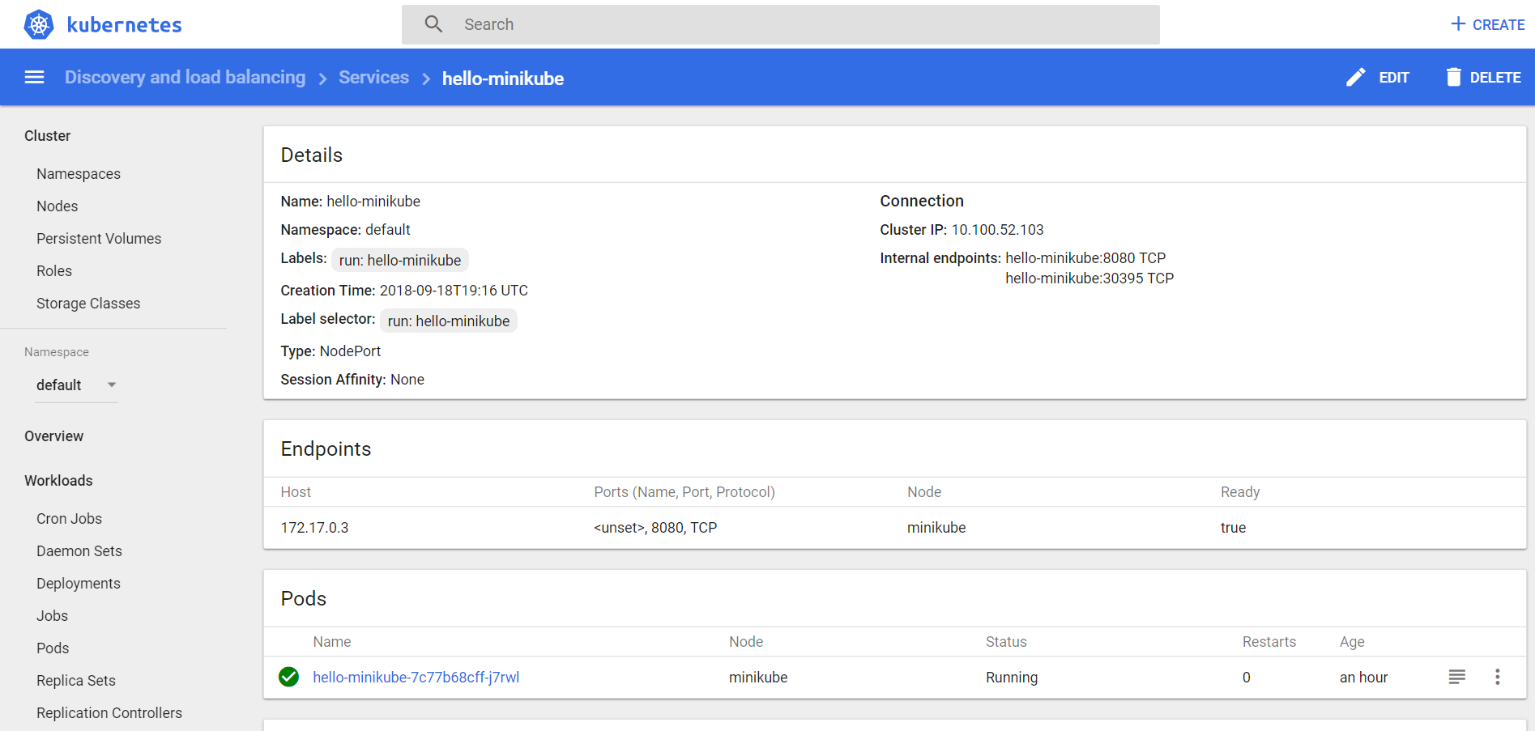Click the pencil Edit icon
Viewport: 1535px width, 731px height.
tap(1355, 77)
